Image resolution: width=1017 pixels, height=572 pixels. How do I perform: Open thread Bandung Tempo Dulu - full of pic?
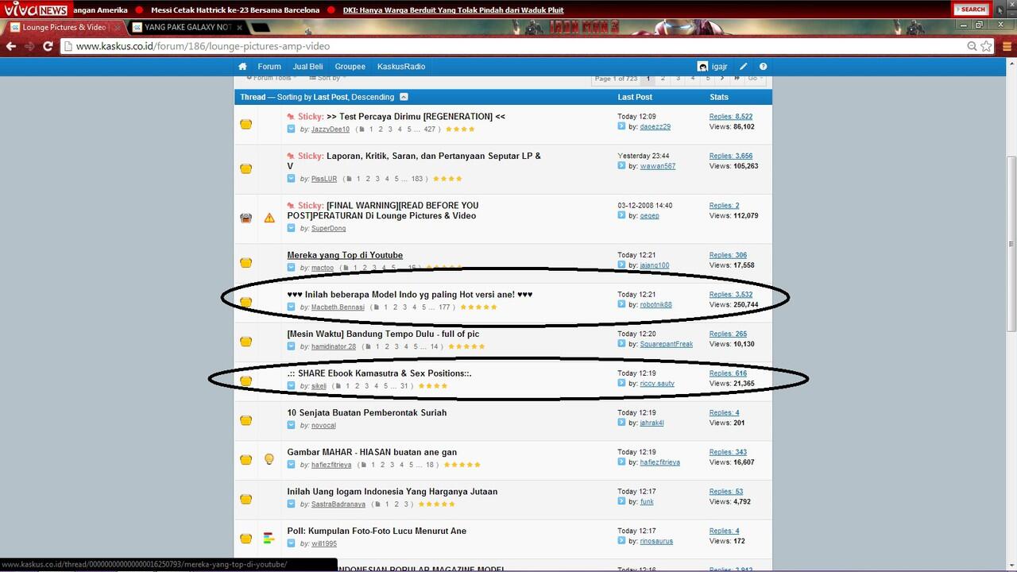(x=383, y=334)
